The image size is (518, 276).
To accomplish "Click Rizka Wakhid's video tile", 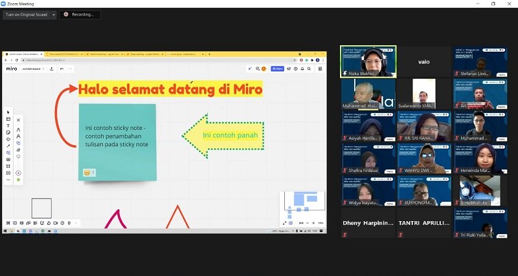I will pyautogui.click(x=368, y=61).
